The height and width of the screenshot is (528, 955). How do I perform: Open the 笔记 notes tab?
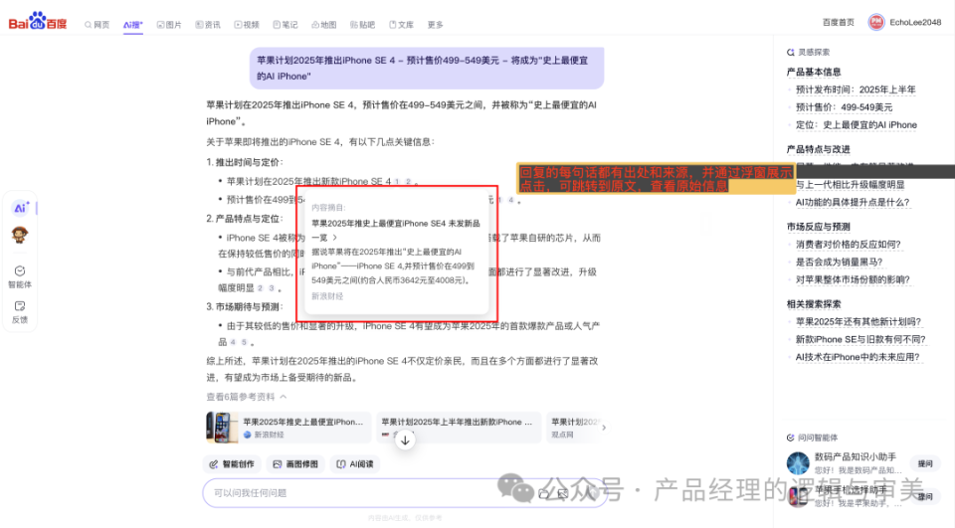point(286,25)
